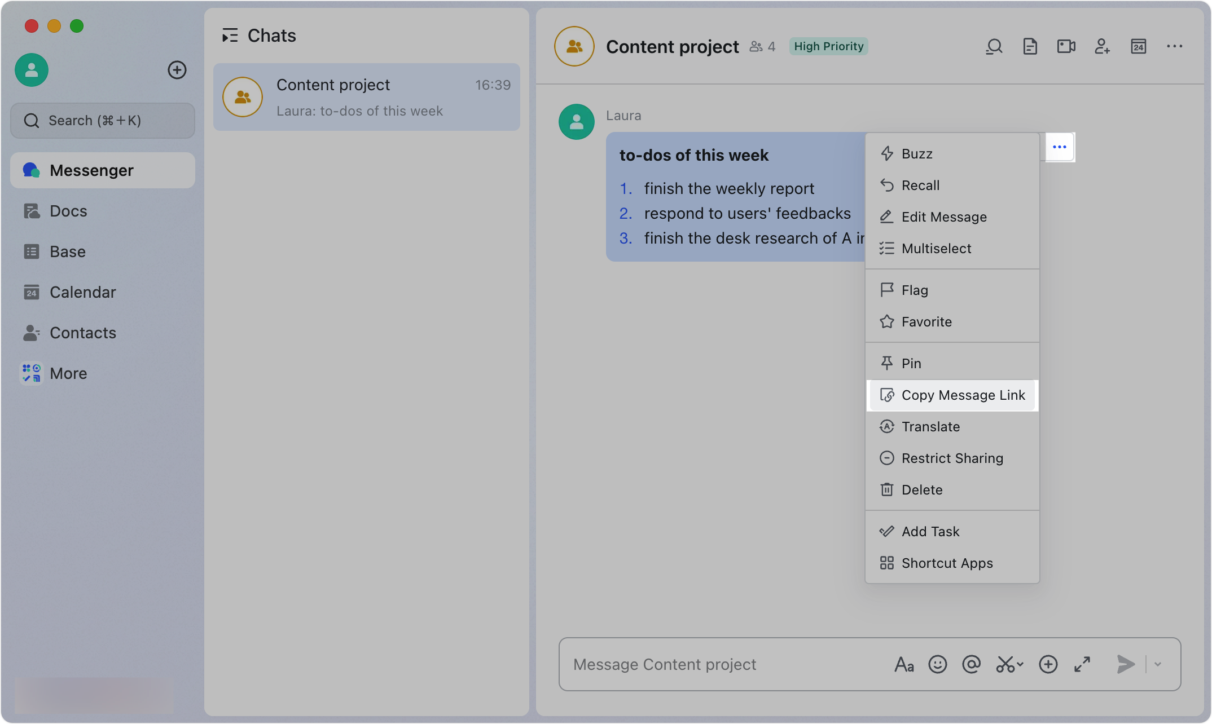
Task: Expand send options arrow beside send button
Action: [x=1158, y=664]
